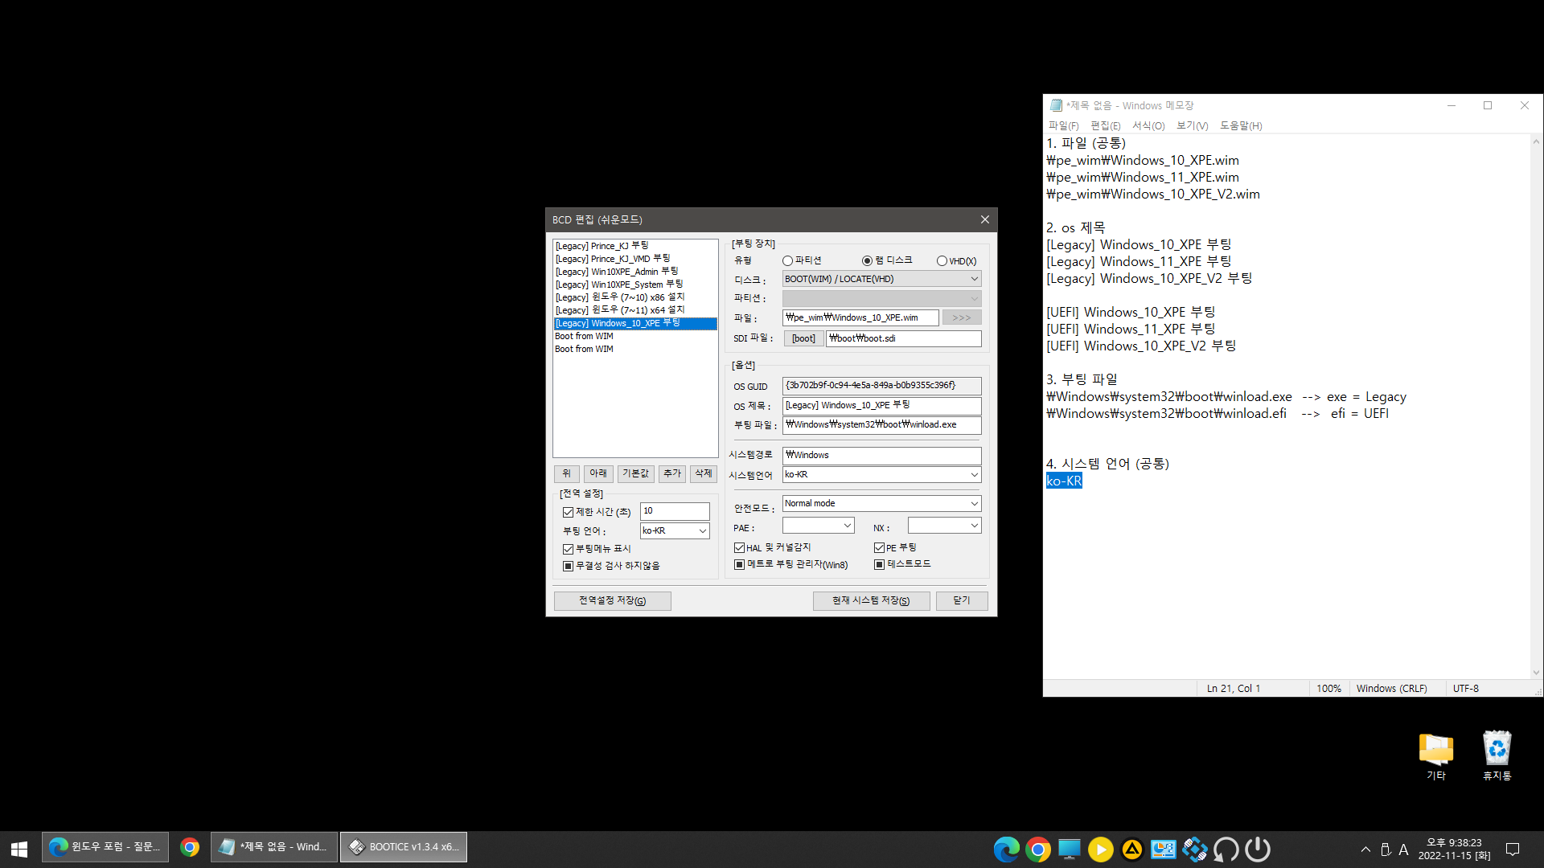Click the 추가 add button
Screen dimensions: 1544x868
tap(672, 473)
